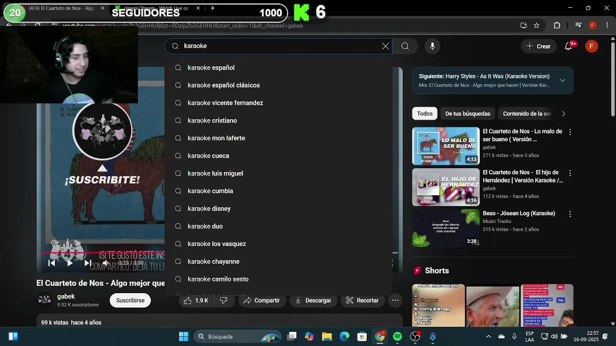616x346 pixels.
Task: Play the video
Action: click(x=70, y=263)
